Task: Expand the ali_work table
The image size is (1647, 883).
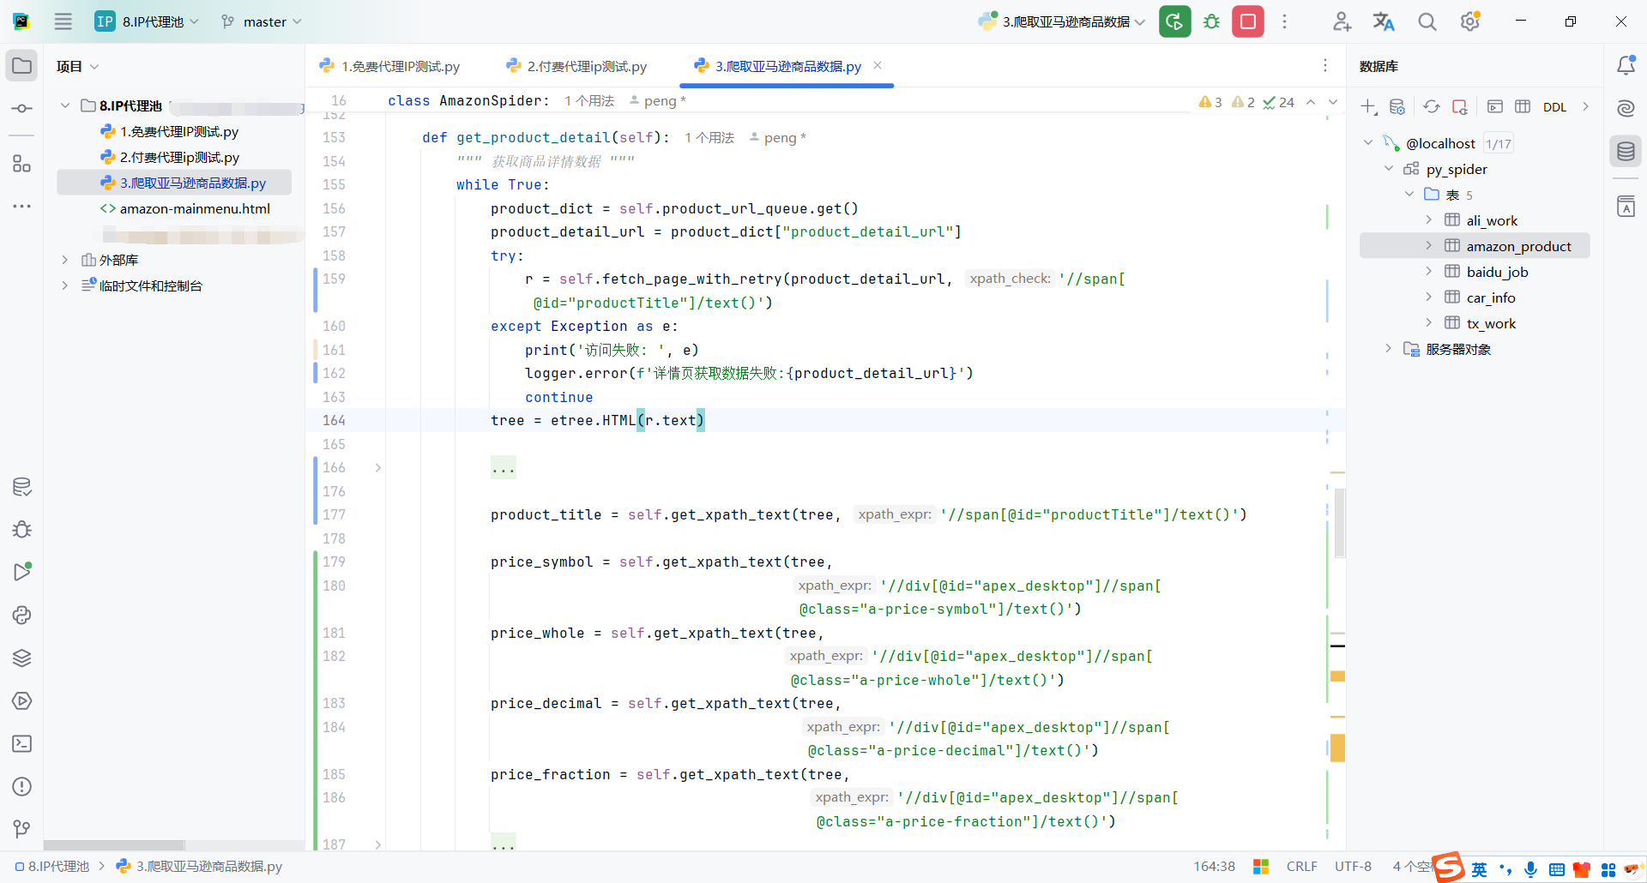Action: tap(1429, 220)
